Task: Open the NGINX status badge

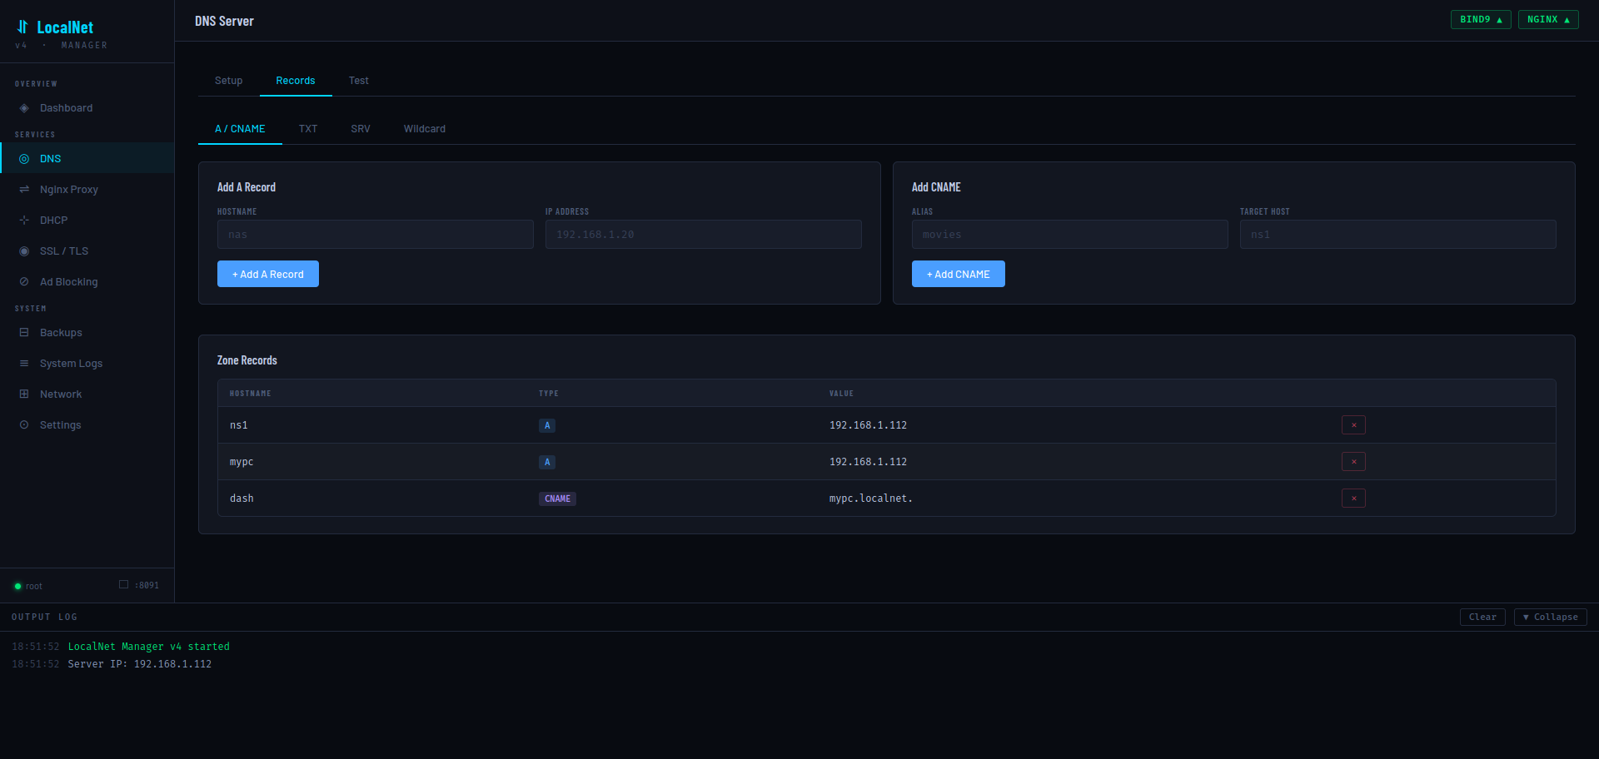Action: click(1548, 20)
